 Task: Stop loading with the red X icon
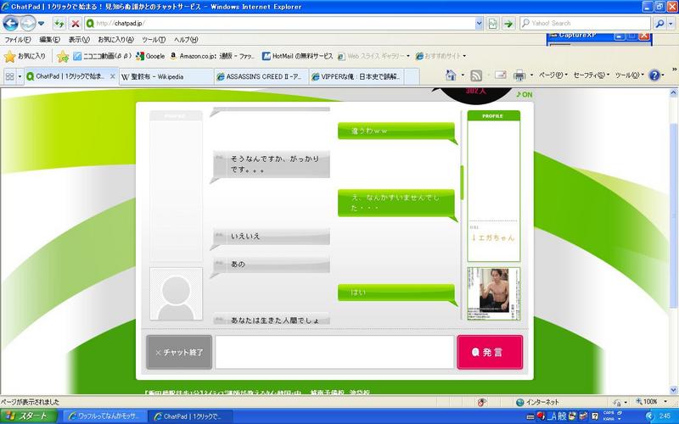coord(76,24)
